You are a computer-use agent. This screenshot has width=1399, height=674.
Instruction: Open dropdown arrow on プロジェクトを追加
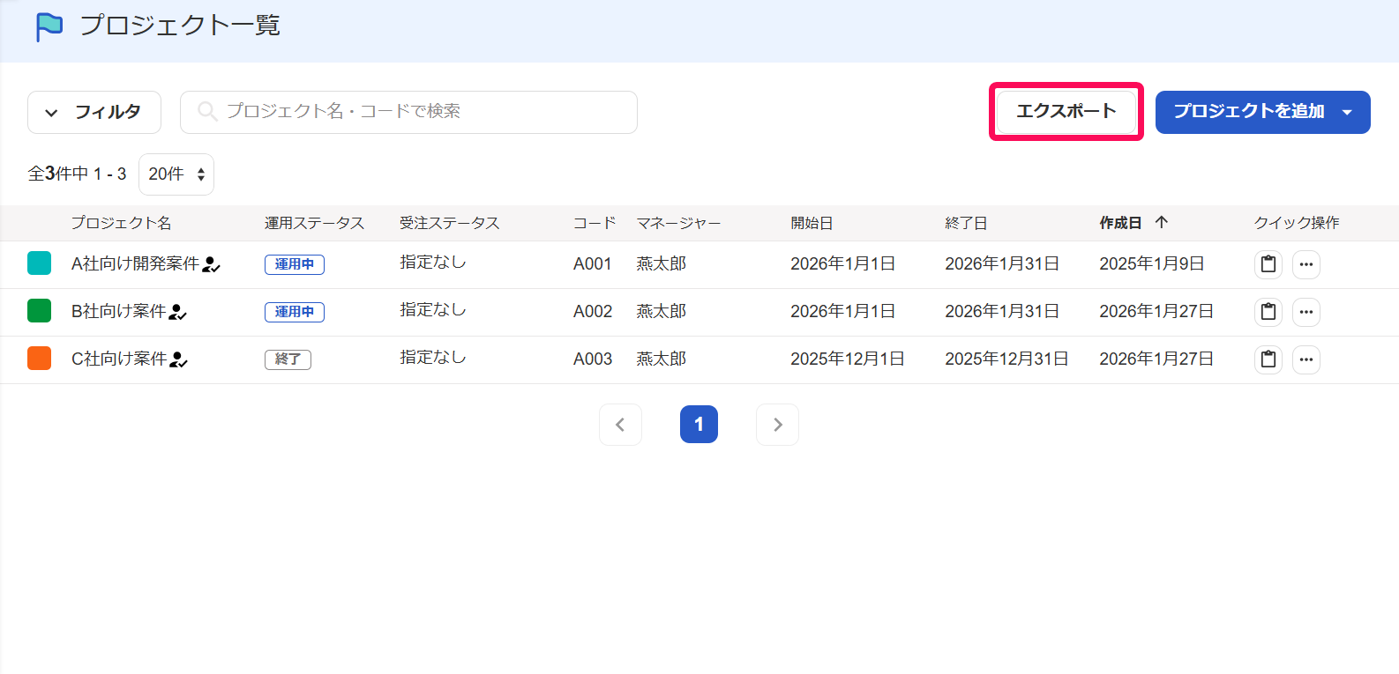(1347, 112)
